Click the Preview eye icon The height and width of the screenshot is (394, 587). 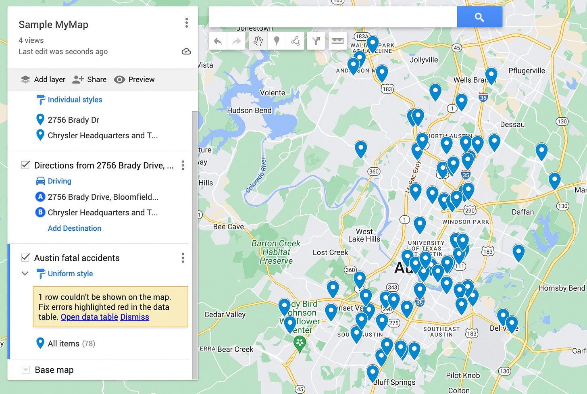pyautogui.click(x=119, y=79)
